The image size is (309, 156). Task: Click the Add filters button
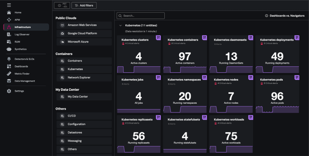(x=84, y=5)
